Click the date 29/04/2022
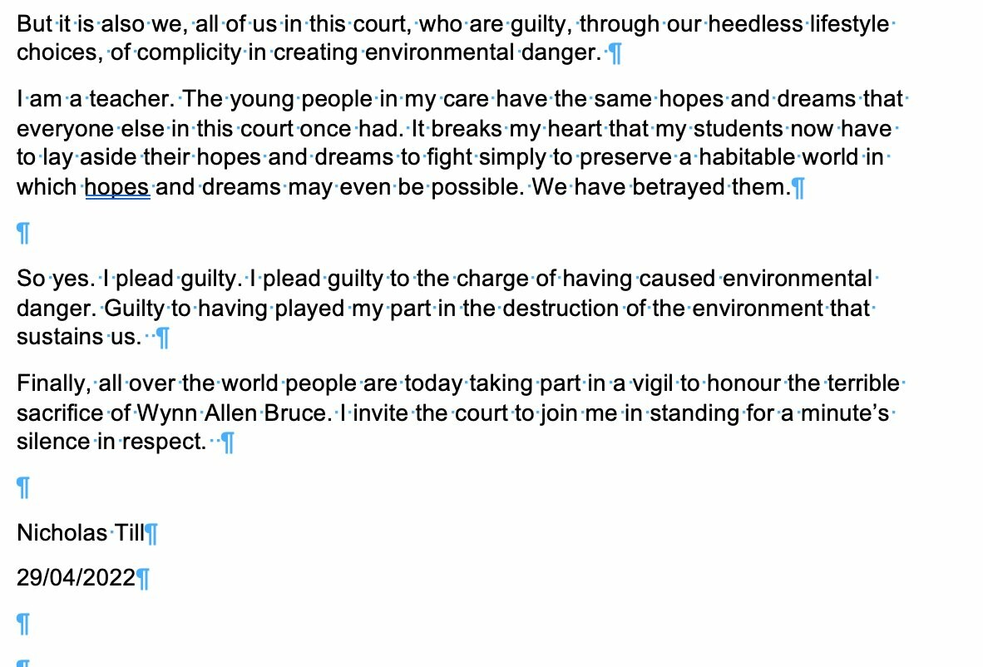 click(x=76, y=577)
